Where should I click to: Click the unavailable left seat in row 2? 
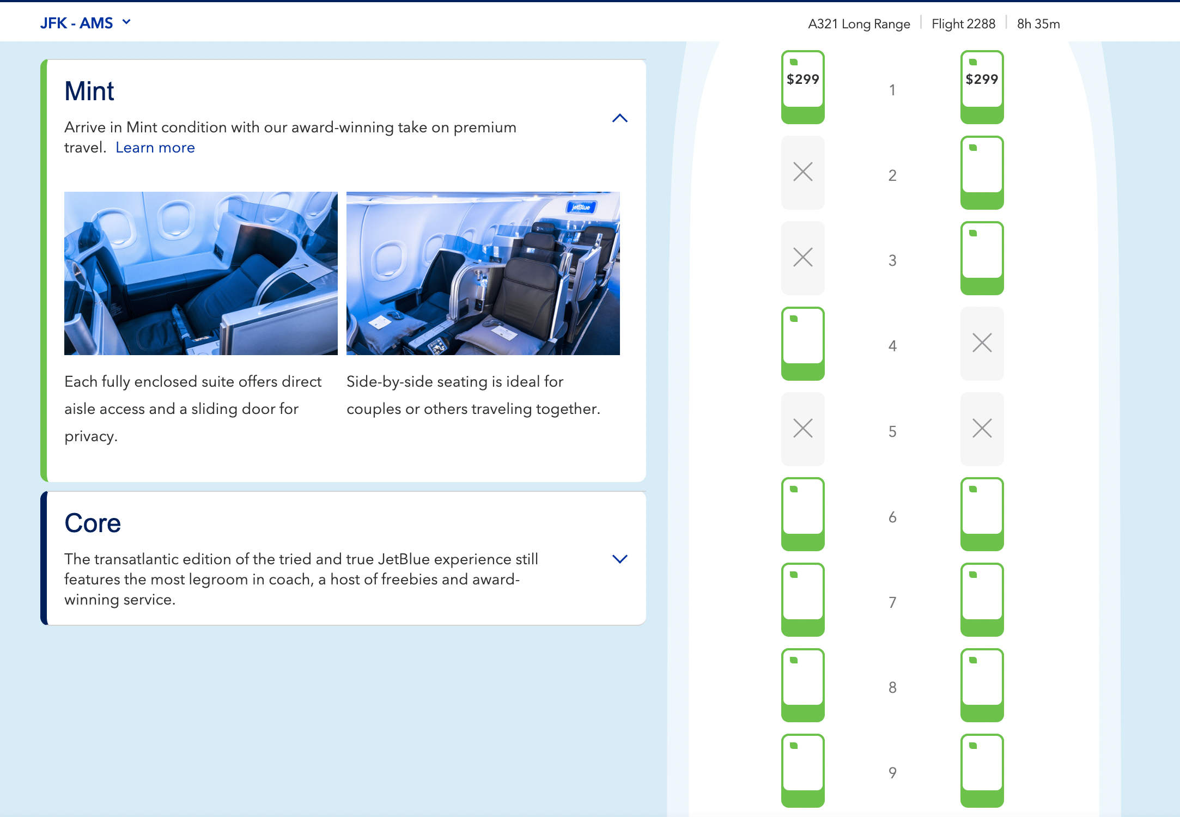pos(802,172)
